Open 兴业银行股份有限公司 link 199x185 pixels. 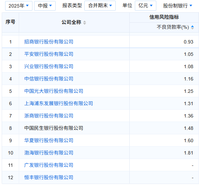point(49,66)
